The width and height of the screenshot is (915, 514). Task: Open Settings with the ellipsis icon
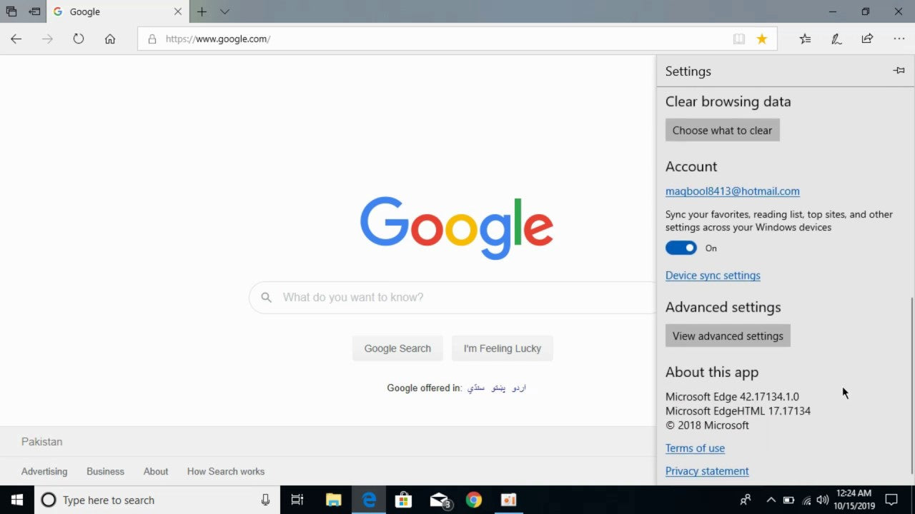click(899, 39)
